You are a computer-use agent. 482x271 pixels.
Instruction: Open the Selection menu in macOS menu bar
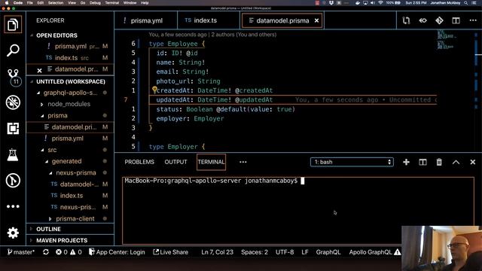click(56, 3)
